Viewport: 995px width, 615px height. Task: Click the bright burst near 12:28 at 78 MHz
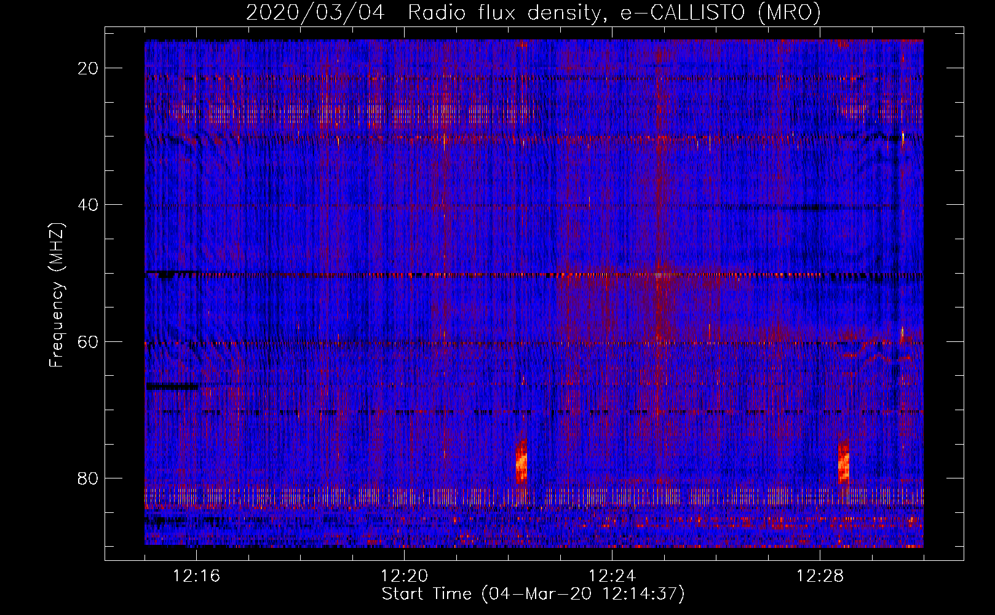click(x=844, y=462)
